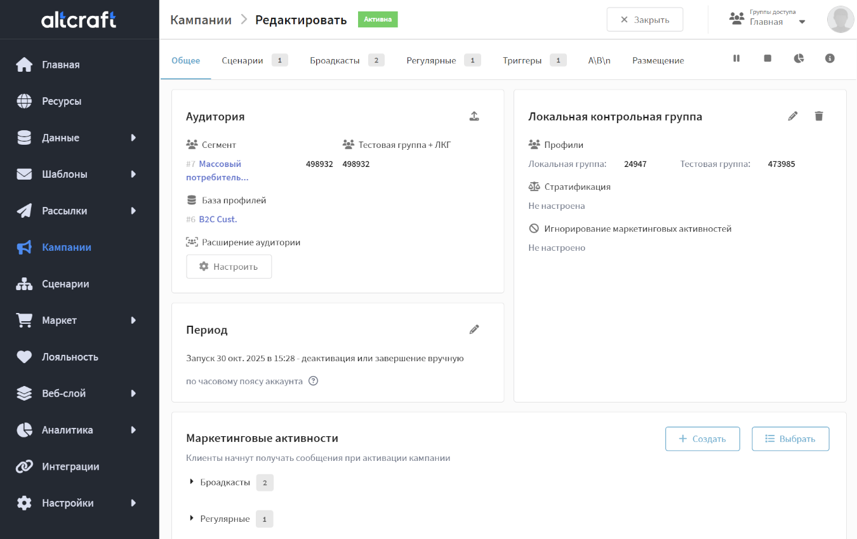Viewport: 857px width, 539px height.
Task: Click the Создать button
Action: (x=702, y=439)
